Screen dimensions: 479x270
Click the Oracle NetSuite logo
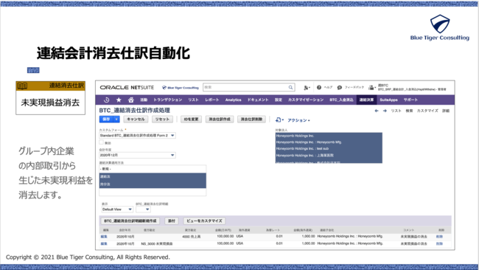(127, 88)
